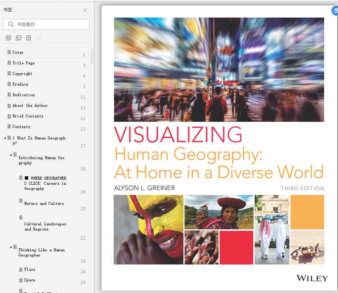
Task: Collapse all bookmarks icon
Action: click(19, 38)
